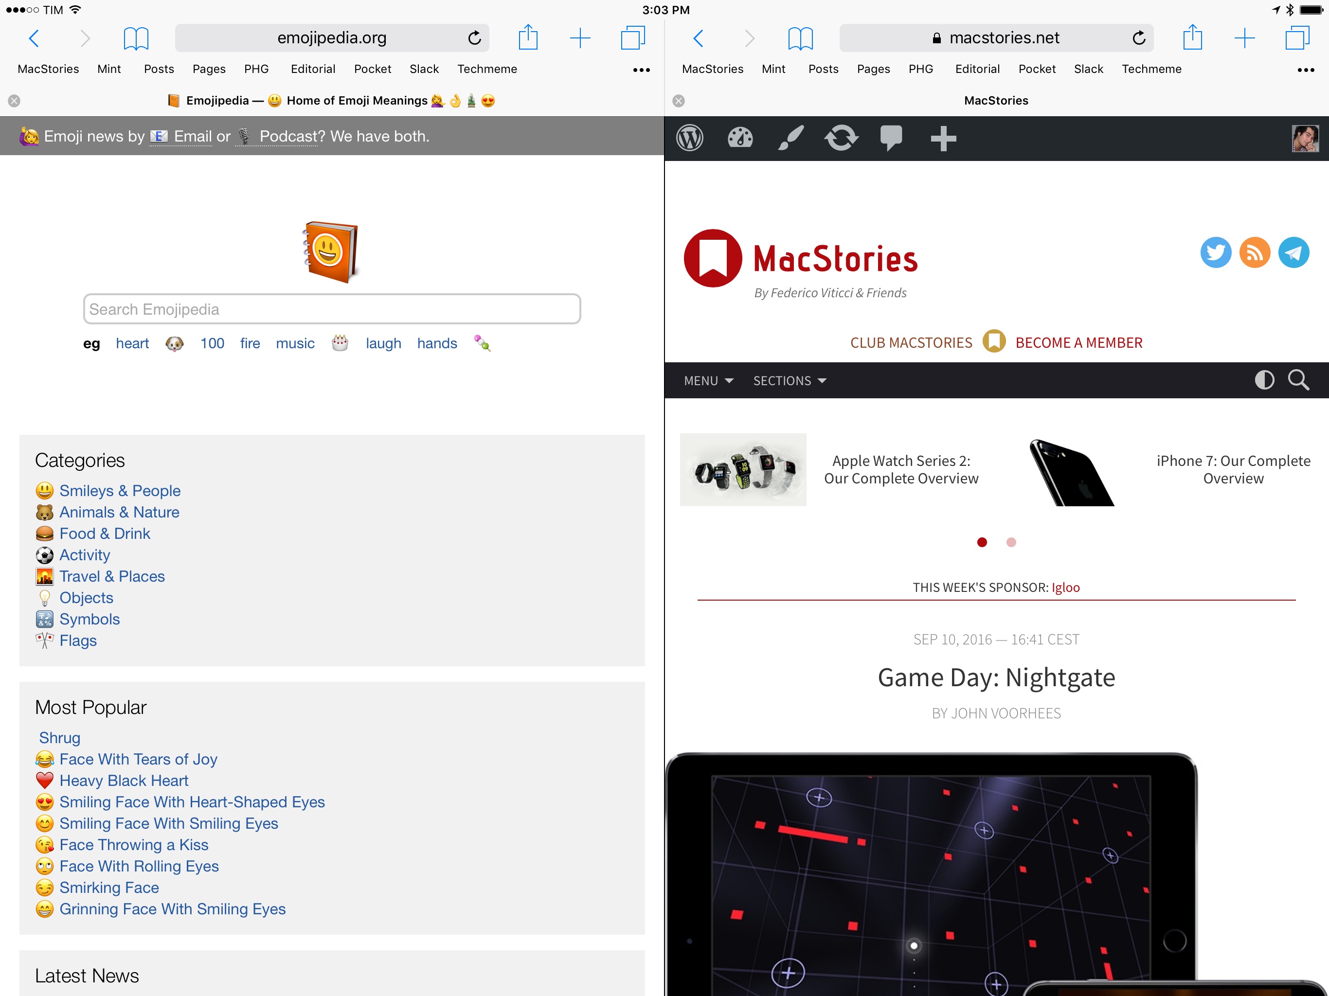Expand the MENU dropdown on MacStories
The width and height of the screenshot is (1329, 996).
[x=708, y=381]
